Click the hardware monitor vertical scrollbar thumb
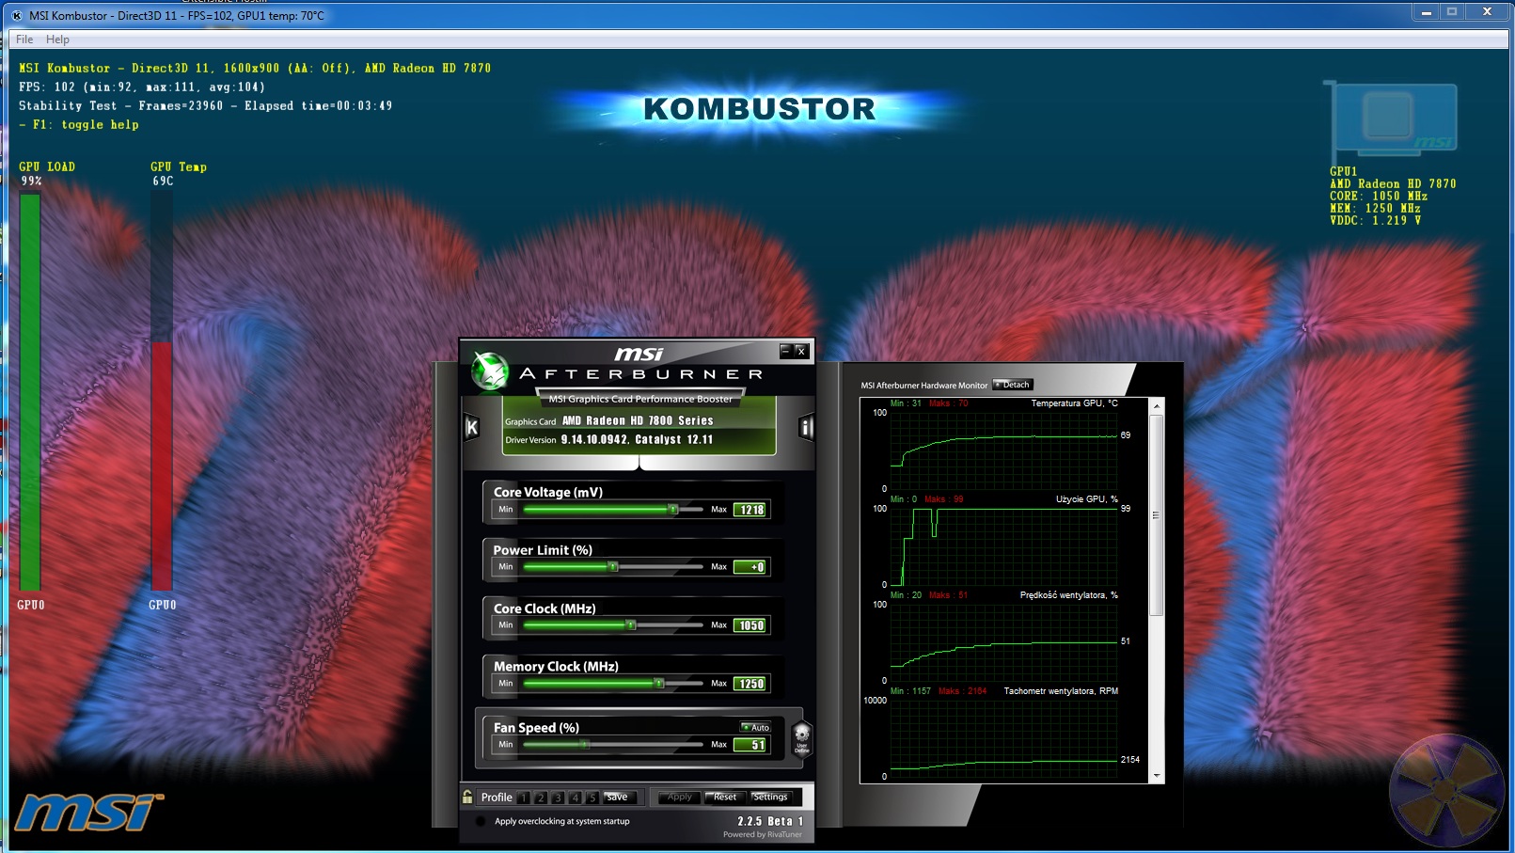Viewport: 1515px width, 853px height. 1157,515
